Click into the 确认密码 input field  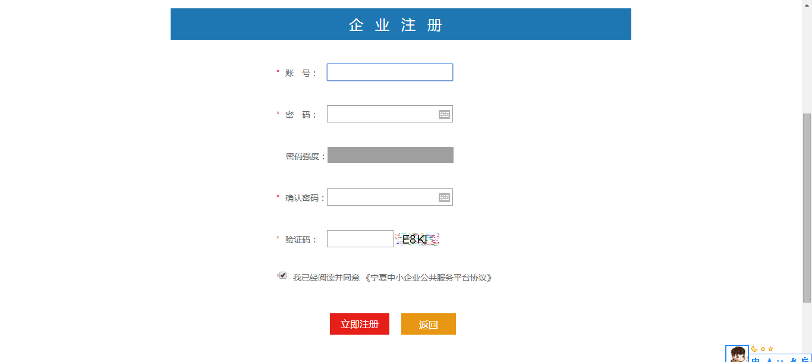[x=382, y=197]
